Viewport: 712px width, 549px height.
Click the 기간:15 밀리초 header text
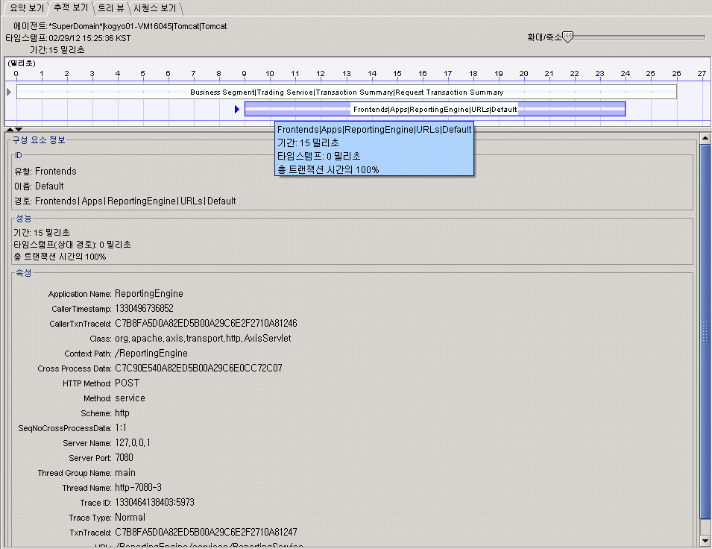coord(57,50)
